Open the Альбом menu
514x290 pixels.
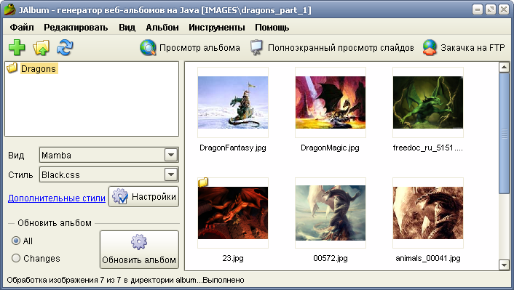[x=162, y=28]
